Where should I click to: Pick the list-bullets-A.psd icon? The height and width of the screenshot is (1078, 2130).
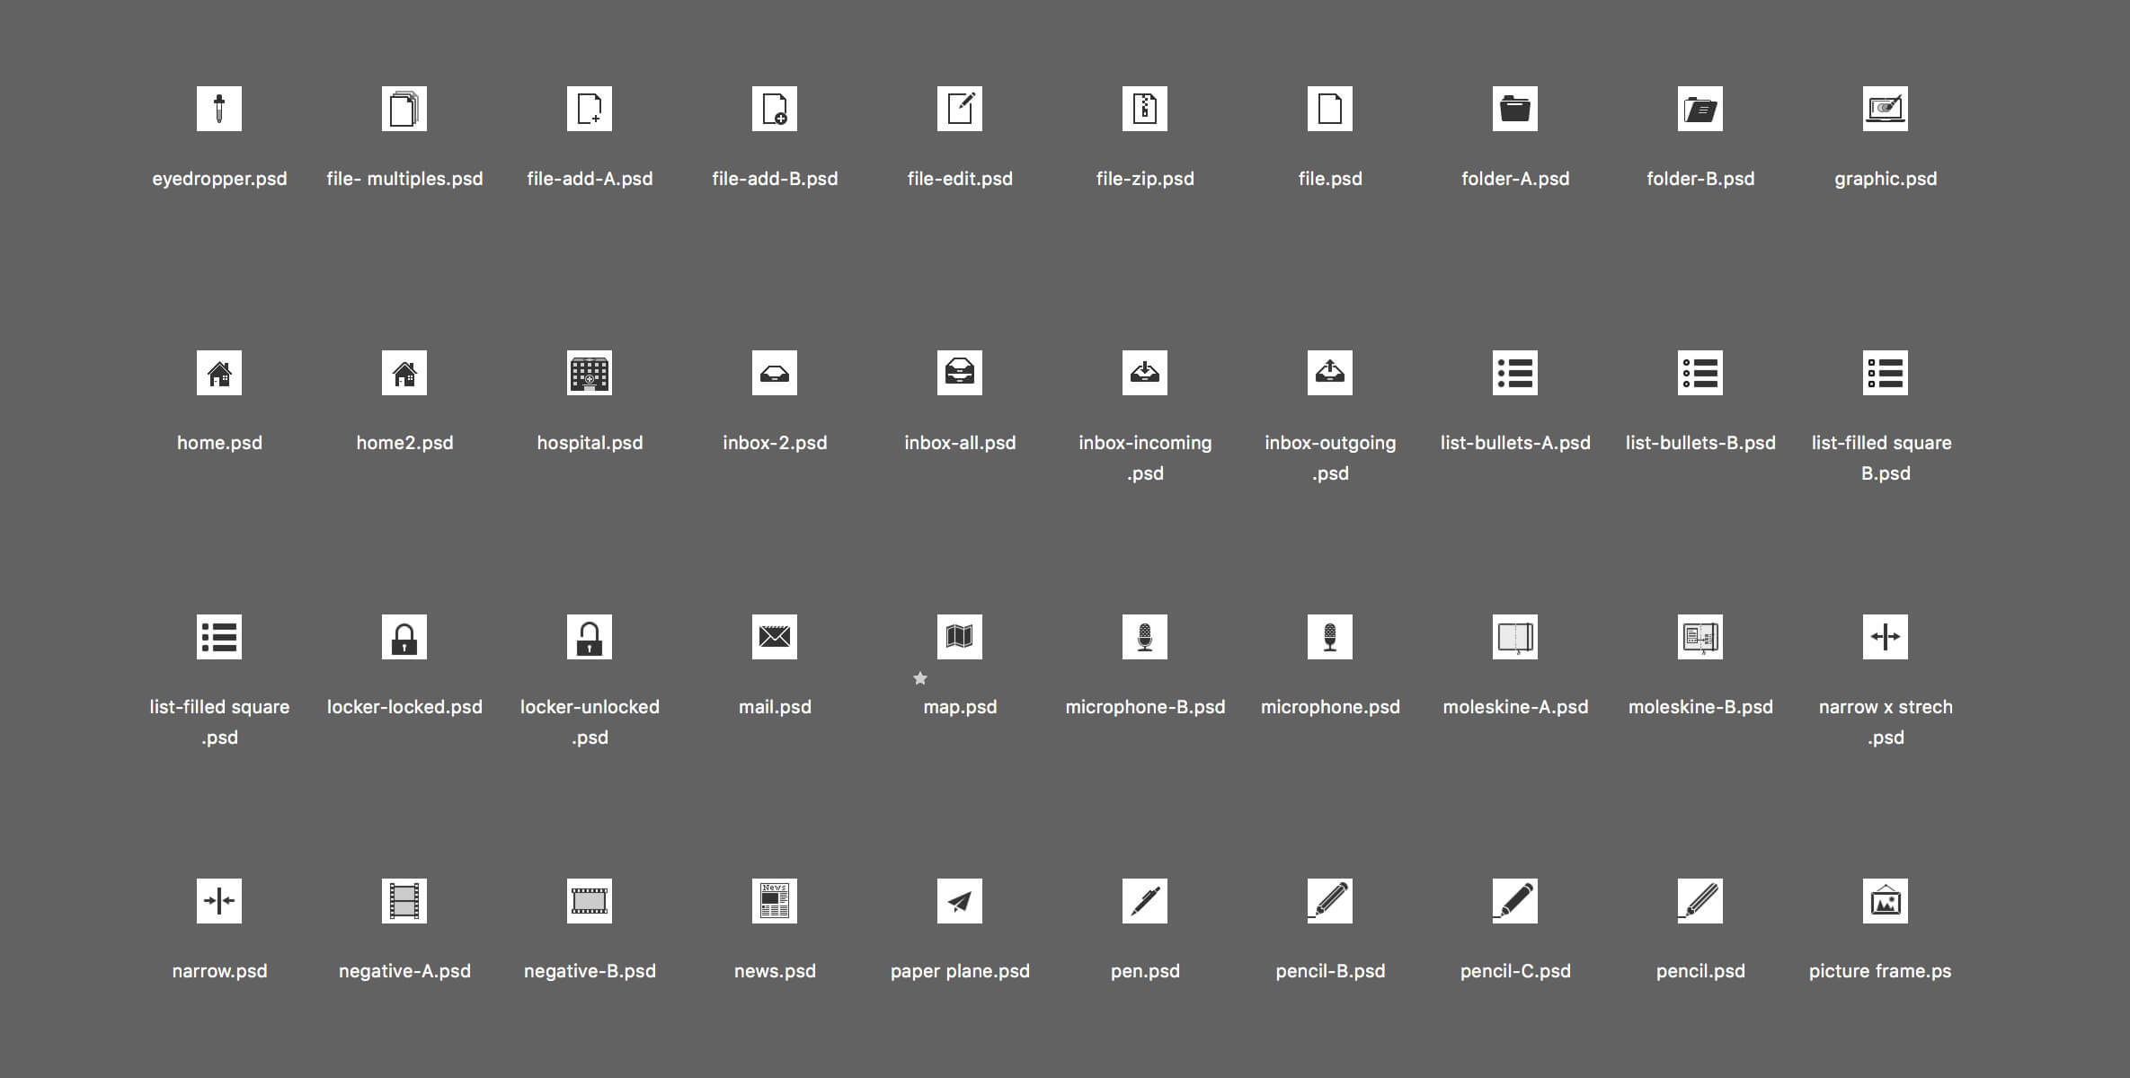[x=1515, y=373]
